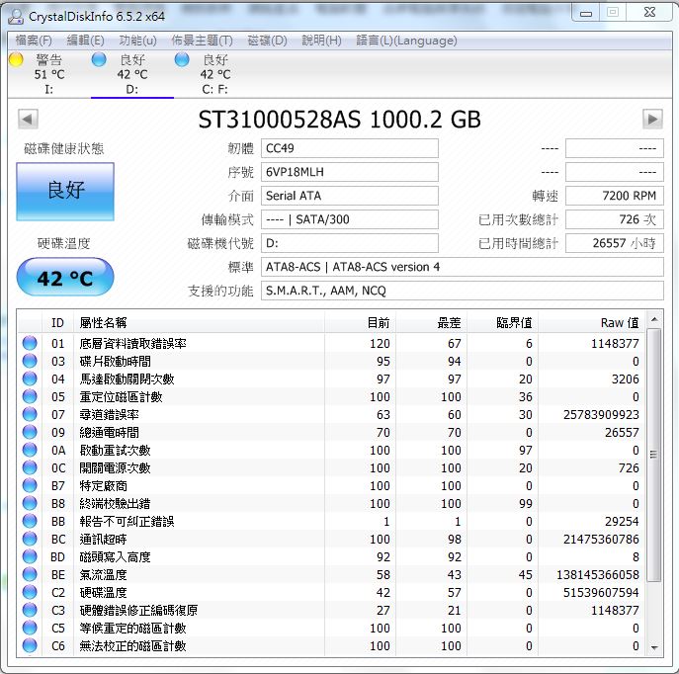Image resolution: width=679 pixels, height=674 pixels.
Task: Click the SATA/300 transfer mode field
Action: point(350,219)
